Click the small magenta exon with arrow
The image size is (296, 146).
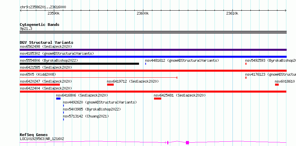click(167, 143)
